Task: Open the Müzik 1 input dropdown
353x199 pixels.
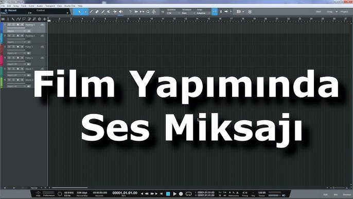Action: coord(17,75)
